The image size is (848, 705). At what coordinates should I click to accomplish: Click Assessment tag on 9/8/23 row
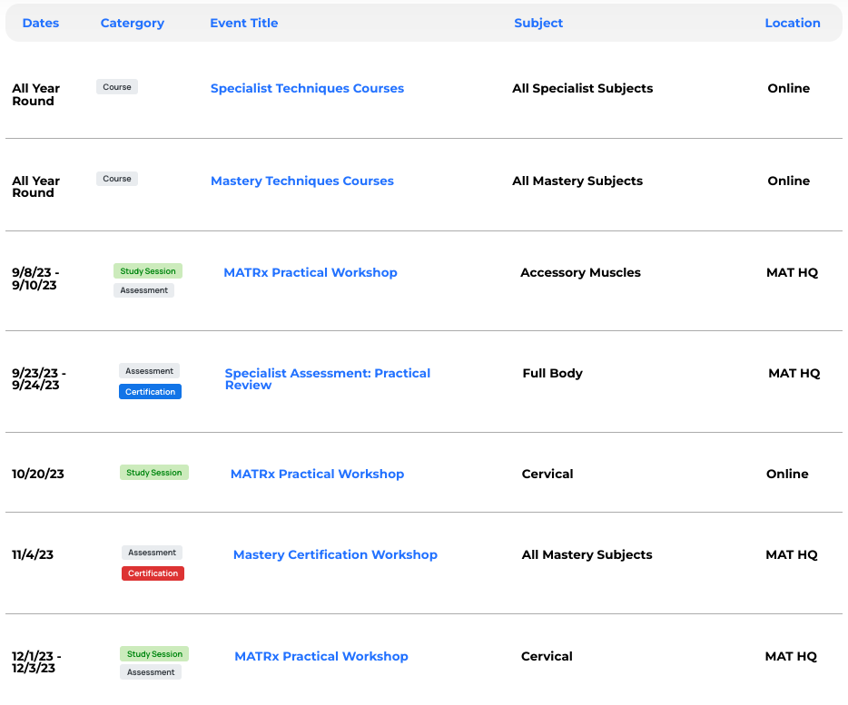pyautogui.click(x=143, y=290)
